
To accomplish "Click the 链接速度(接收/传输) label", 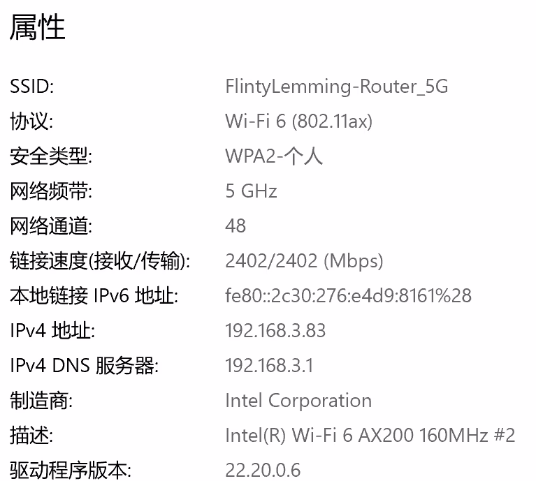I will click(x=100, y=261).
